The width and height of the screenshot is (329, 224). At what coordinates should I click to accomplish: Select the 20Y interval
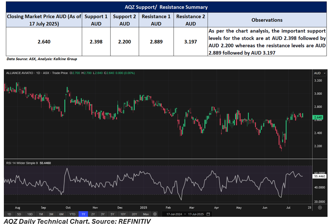(134, 214)
